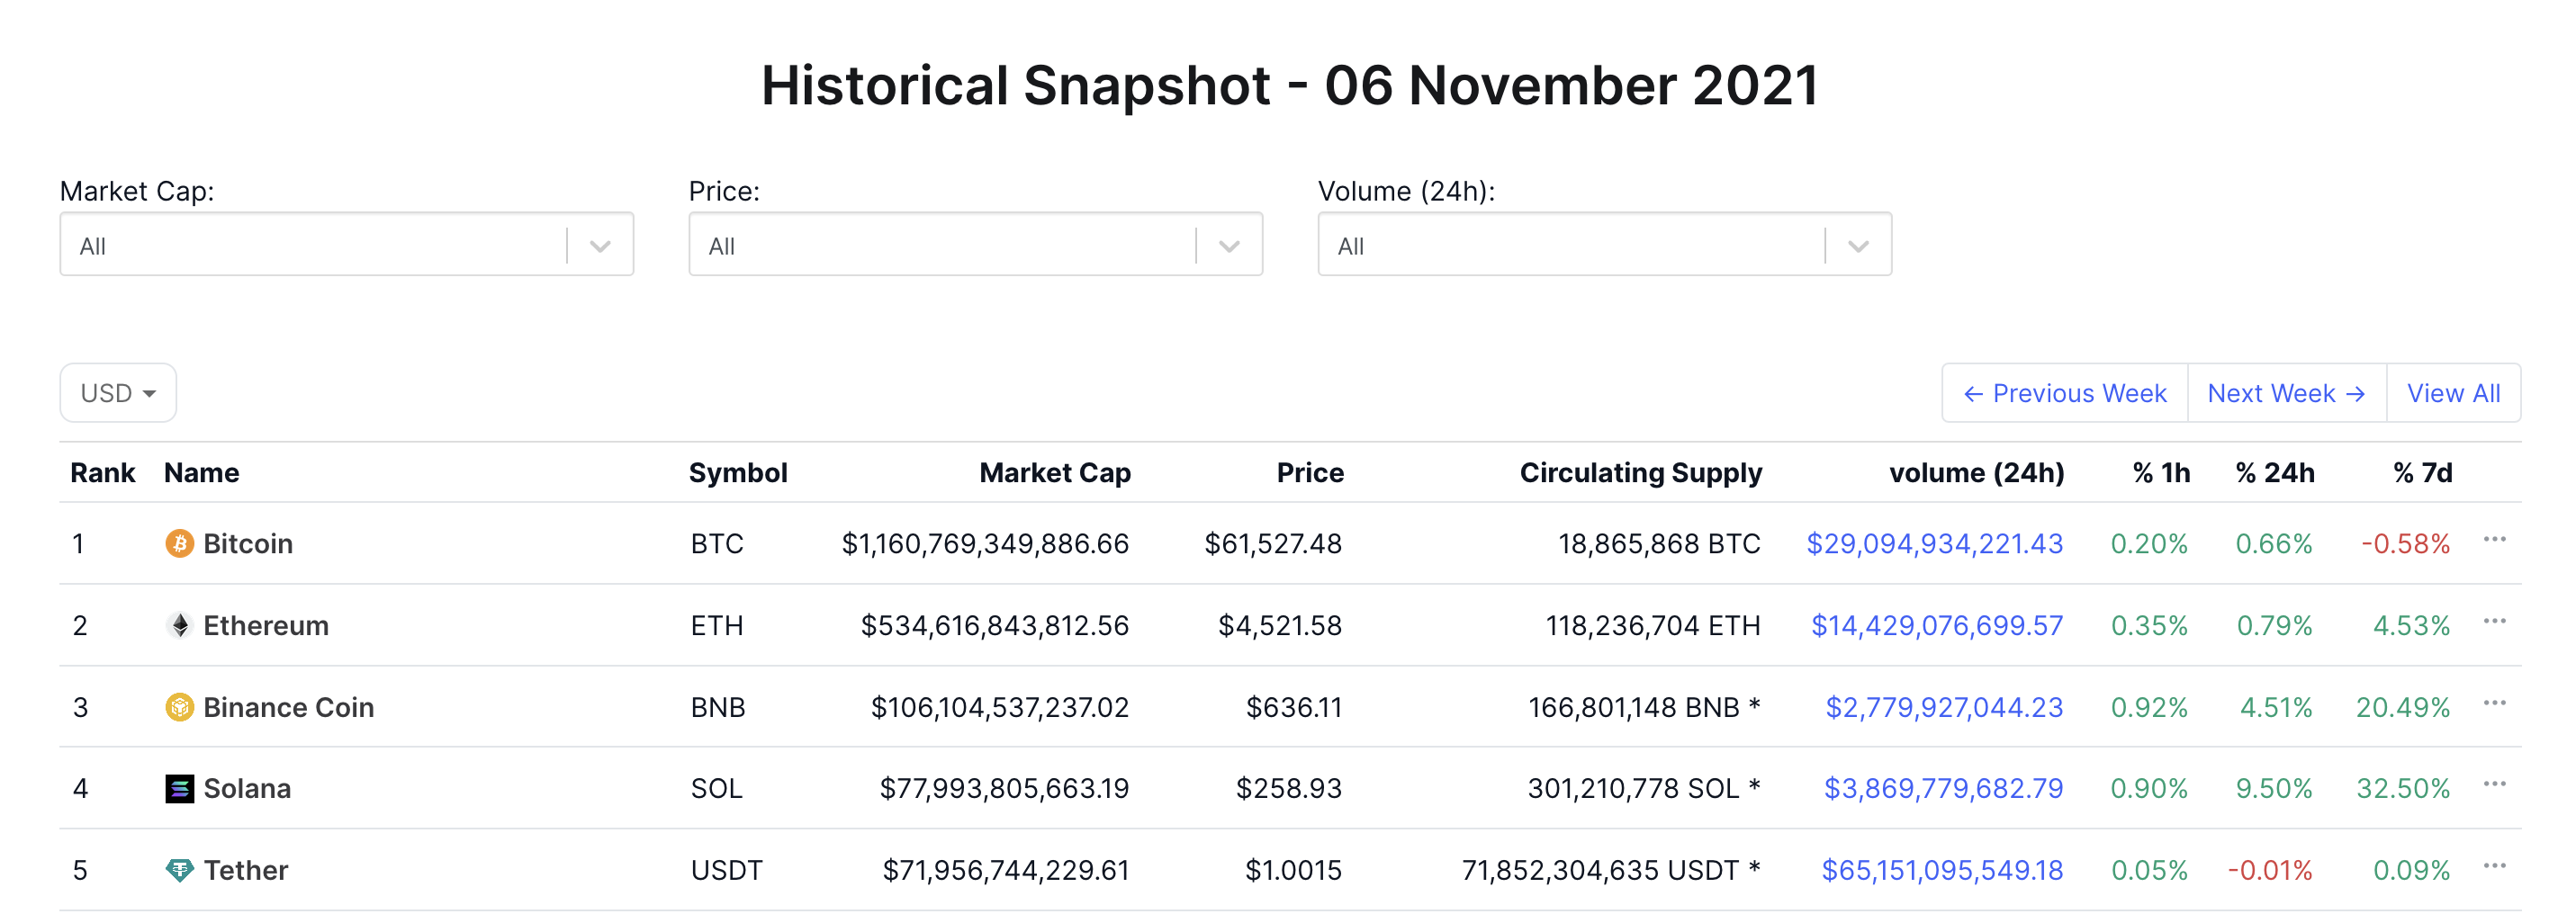Open the Binance Coin name link

(x=288, y=707)
